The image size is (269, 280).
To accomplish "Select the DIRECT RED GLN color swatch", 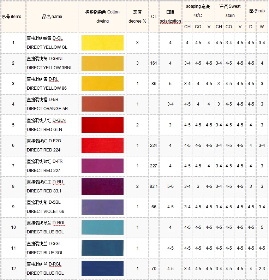I will pyautogui.click(x=102, y=125).
